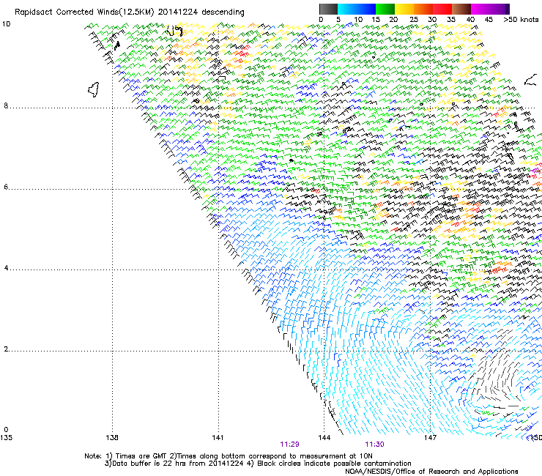Click latitude axis label '4'

[6, 268]
